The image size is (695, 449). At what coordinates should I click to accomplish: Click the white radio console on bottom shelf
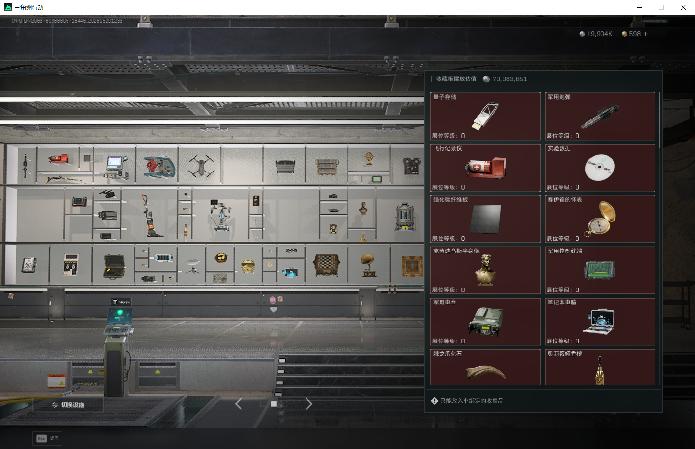[71, 264]
